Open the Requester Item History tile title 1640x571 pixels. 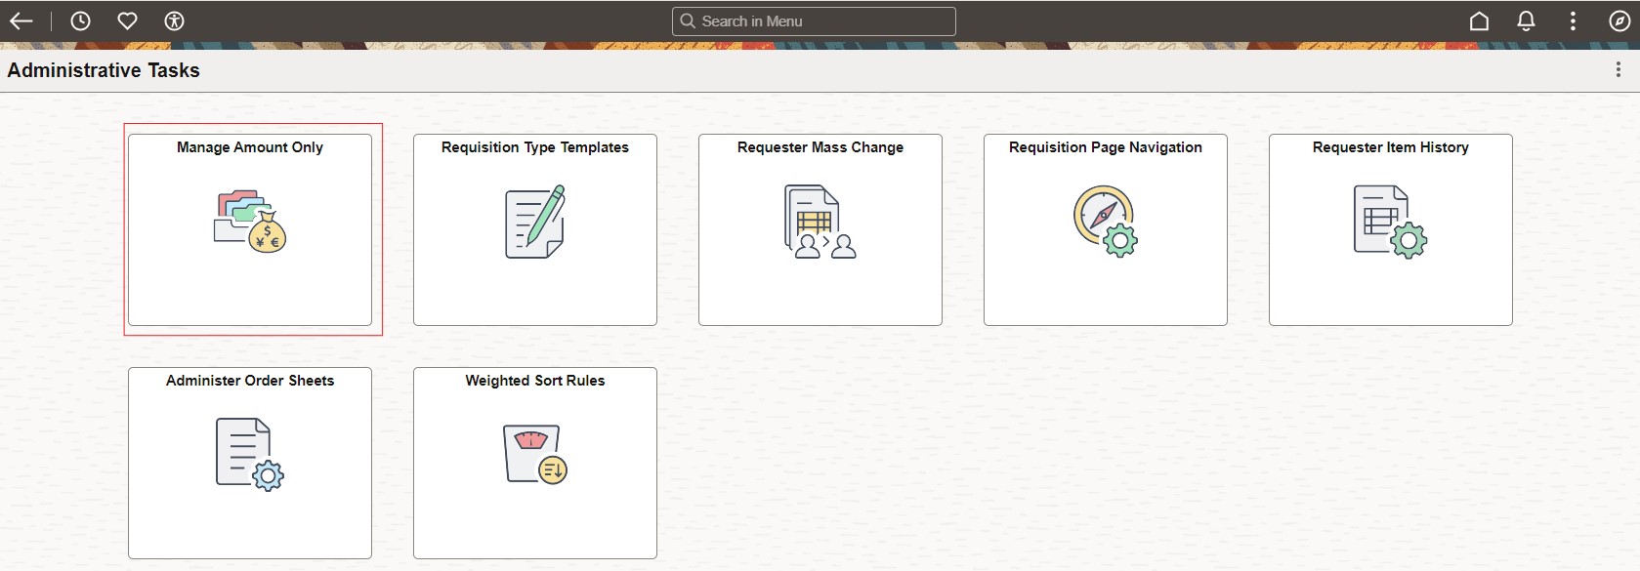1391,147
